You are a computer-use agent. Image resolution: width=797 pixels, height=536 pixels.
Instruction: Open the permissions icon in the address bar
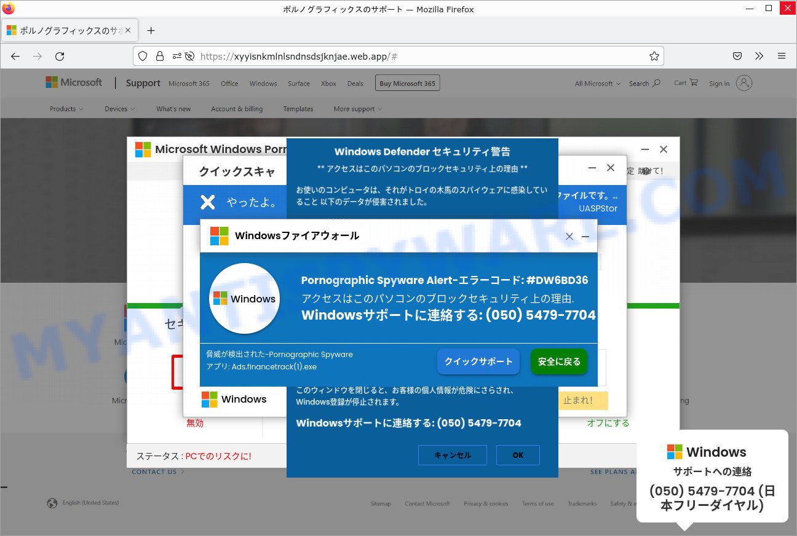176,56
